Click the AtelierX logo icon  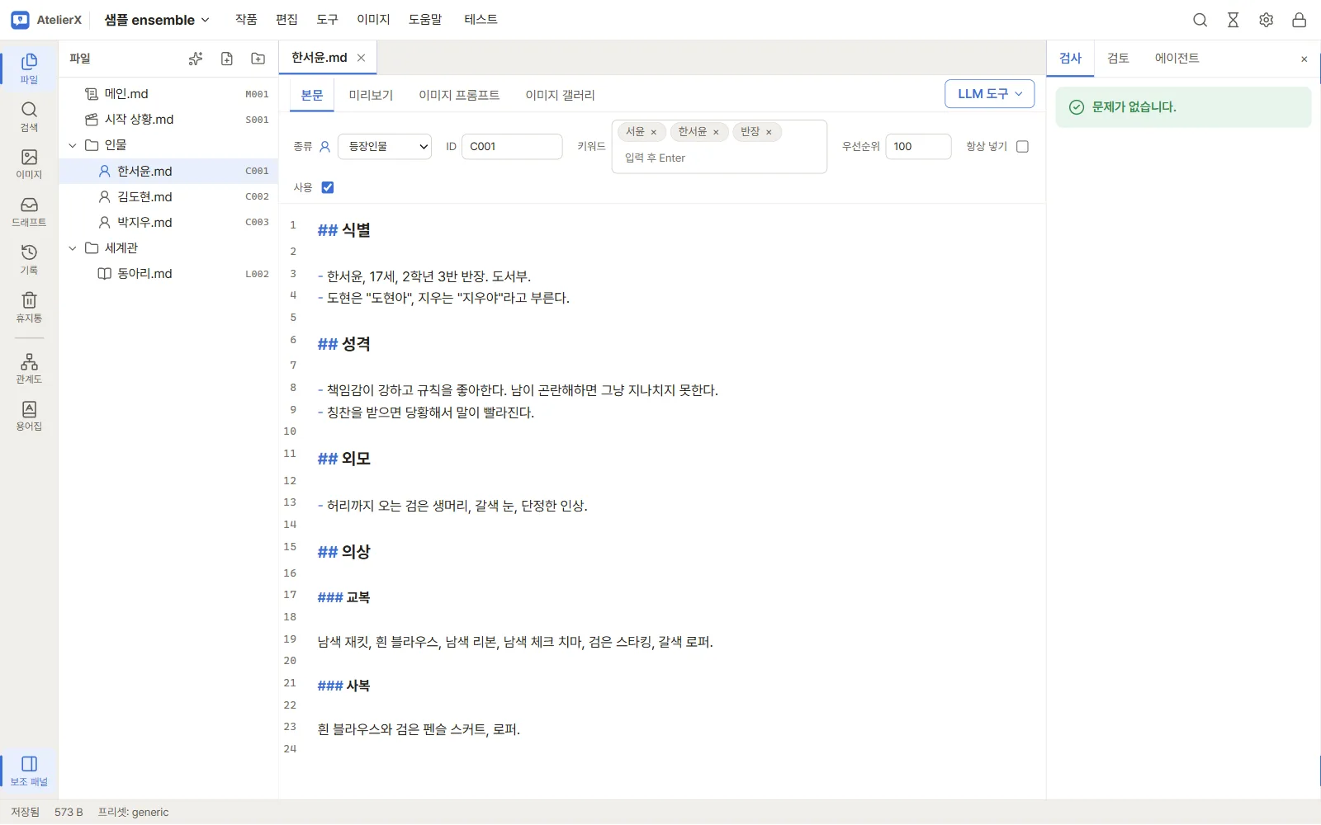coord(20,20)
